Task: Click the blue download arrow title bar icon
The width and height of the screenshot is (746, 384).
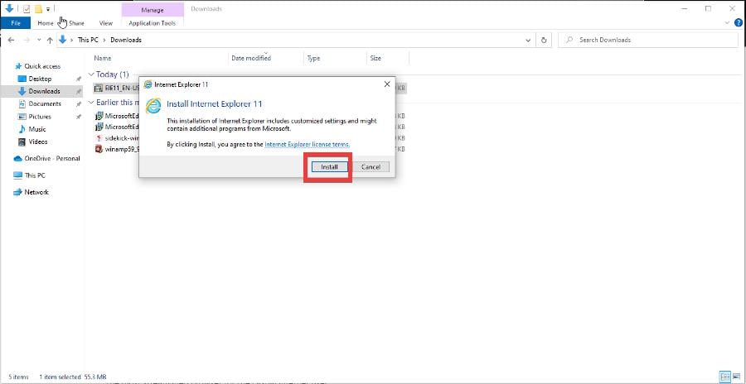Action: (x=9, y=8)
